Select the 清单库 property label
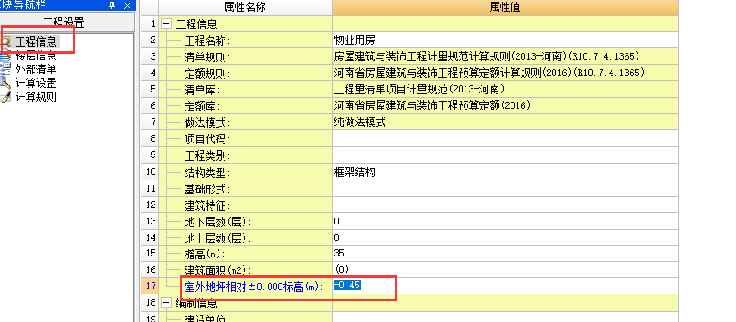736x322 pixels. point(202,90)
